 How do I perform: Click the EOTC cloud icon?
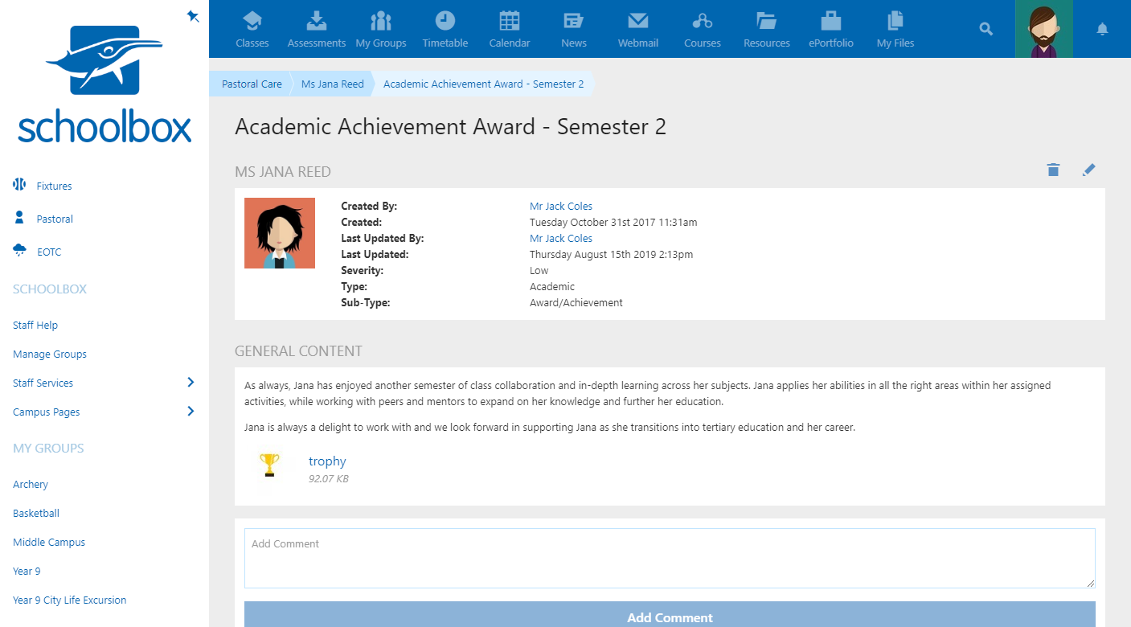(19, 251)
